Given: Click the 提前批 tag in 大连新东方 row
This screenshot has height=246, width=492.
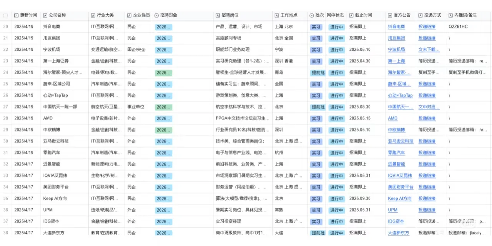Looking at the screenshot, I should (318, 233).
